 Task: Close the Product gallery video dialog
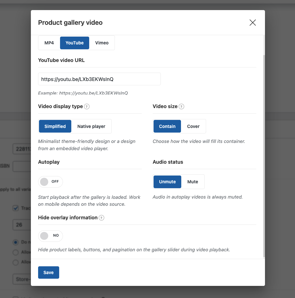(x=253, y=22)
